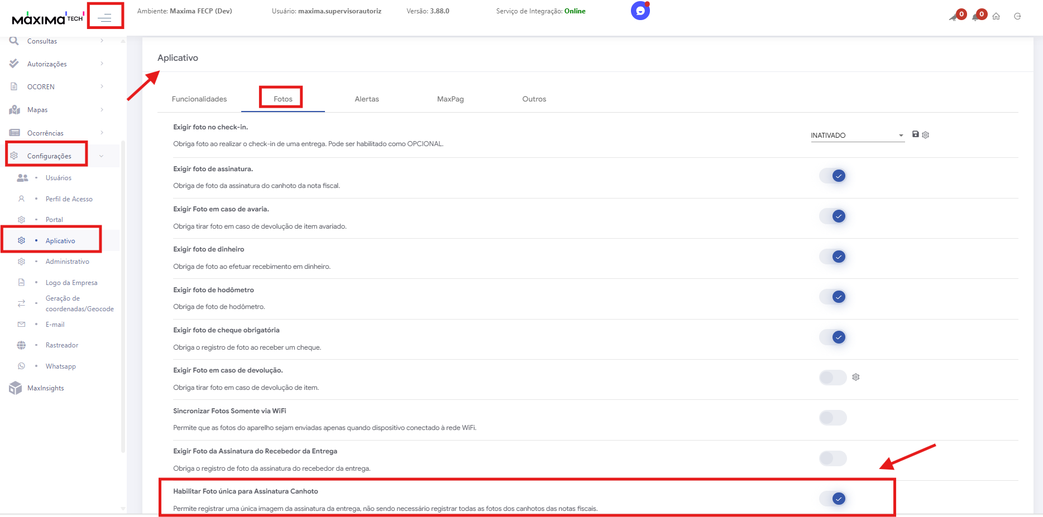Viewport: 1043px width, 517px height.
Task: Click the Usuários people icon
Action: click(22, 178)
